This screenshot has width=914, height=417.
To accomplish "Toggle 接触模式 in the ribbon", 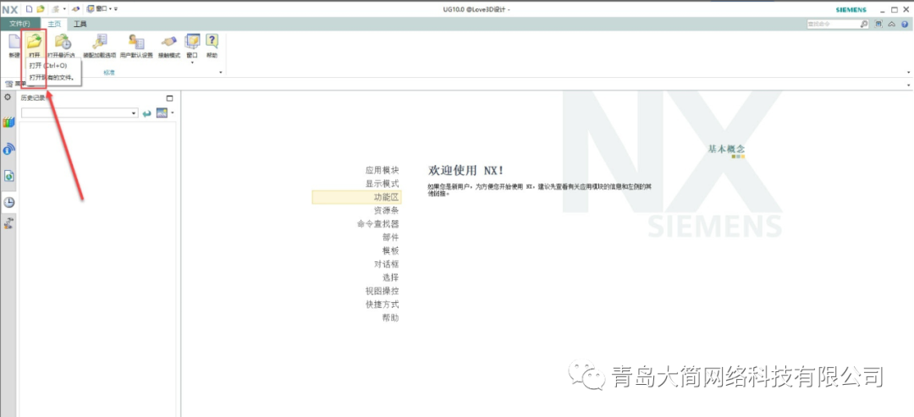I will coord(169,46).
